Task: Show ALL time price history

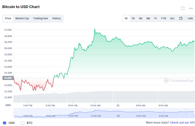Action: click(x=172, y=18)
